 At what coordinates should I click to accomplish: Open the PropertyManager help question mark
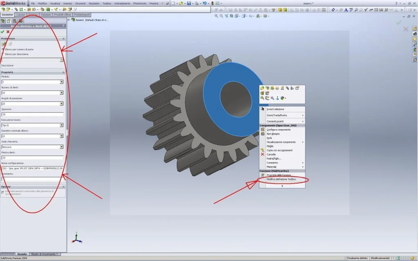63,26
